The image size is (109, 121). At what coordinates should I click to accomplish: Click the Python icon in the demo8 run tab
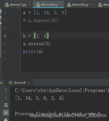point(10,82)
